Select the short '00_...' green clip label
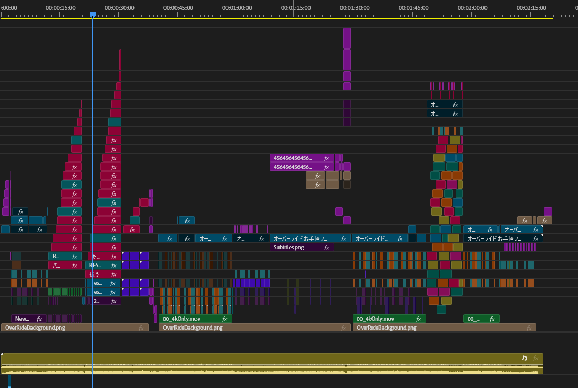Image resolution: width=578 pixels, height=388 pixels. [x=473, y=319]
